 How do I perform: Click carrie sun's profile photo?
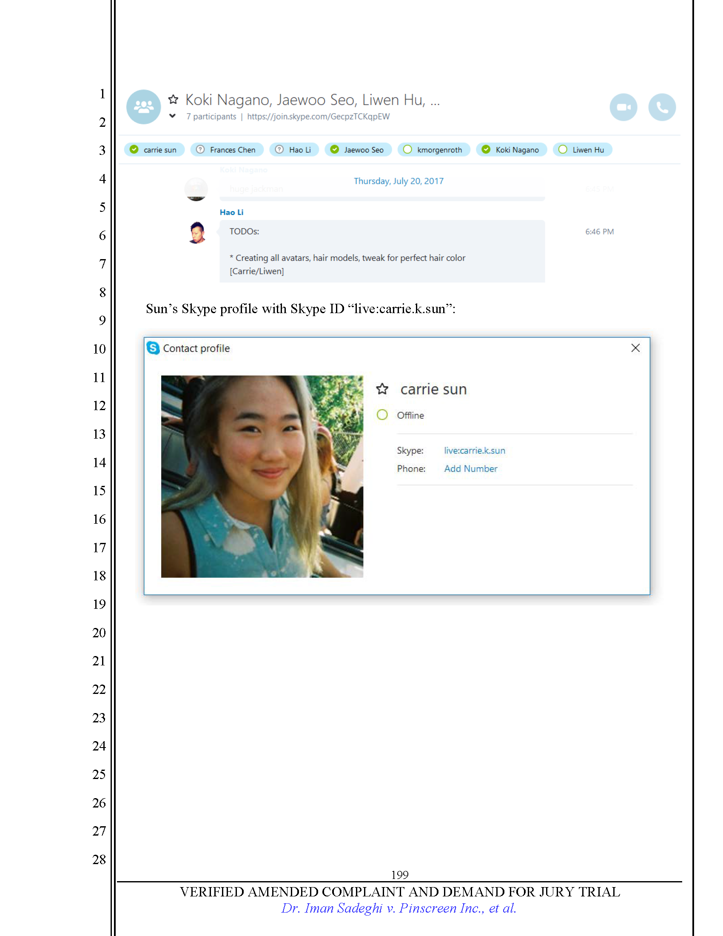point(262,476)
